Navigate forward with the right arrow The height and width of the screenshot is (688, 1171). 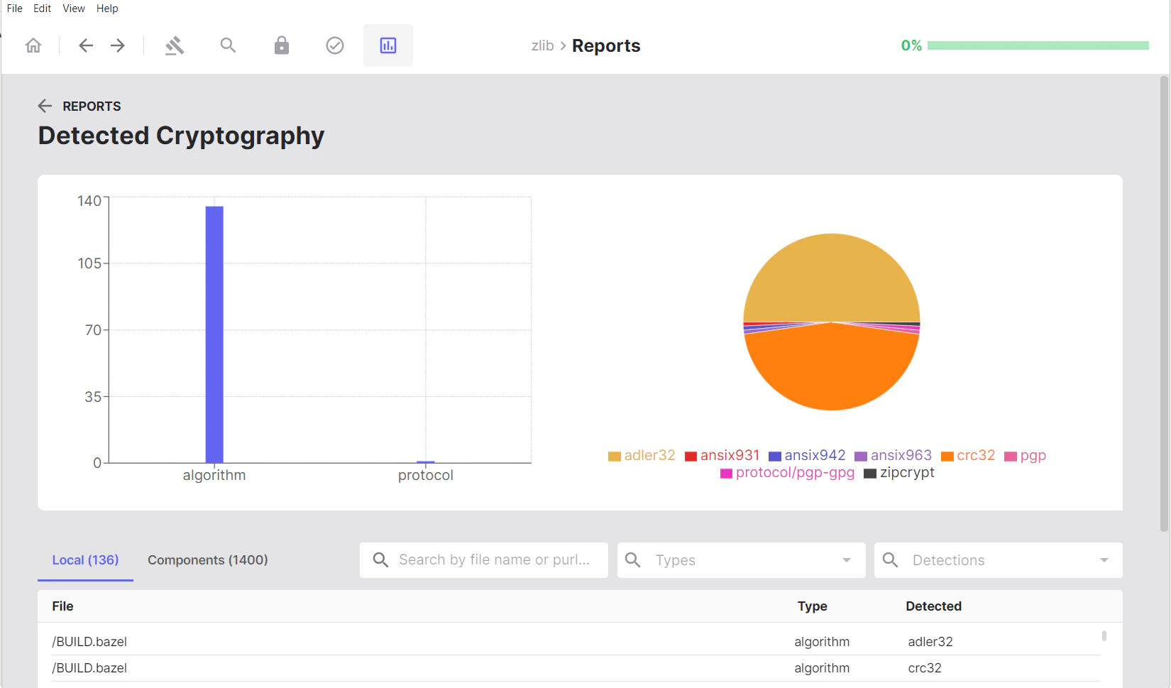click(x=118, y=45)
